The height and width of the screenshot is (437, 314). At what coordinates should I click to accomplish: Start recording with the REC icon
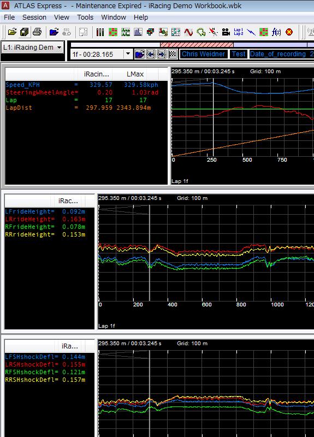(x=67, y=32)
